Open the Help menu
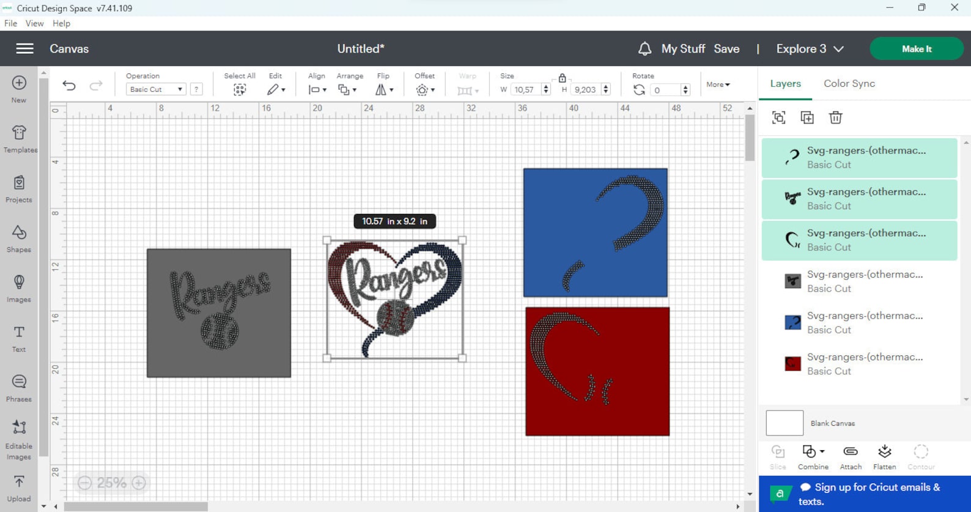Image resolution: width=971 pixels, height=512 pixels. [61, 23]
